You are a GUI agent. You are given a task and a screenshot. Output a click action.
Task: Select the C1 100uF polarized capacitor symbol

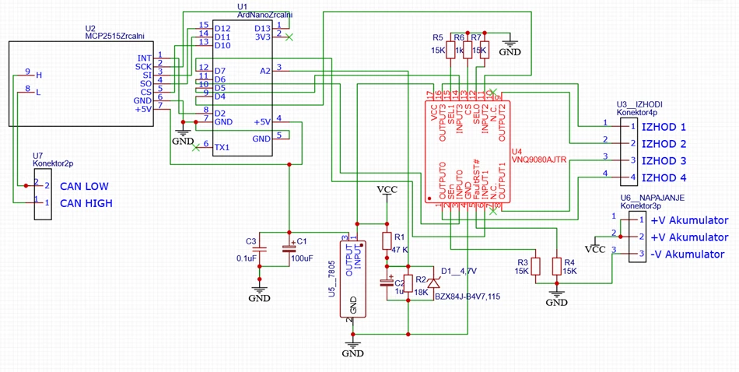point(289,249)
